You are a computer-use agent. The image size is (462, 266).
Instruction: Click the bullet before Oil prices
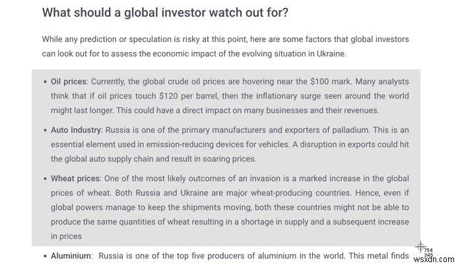pyautogui.click(x=44, y=82)
